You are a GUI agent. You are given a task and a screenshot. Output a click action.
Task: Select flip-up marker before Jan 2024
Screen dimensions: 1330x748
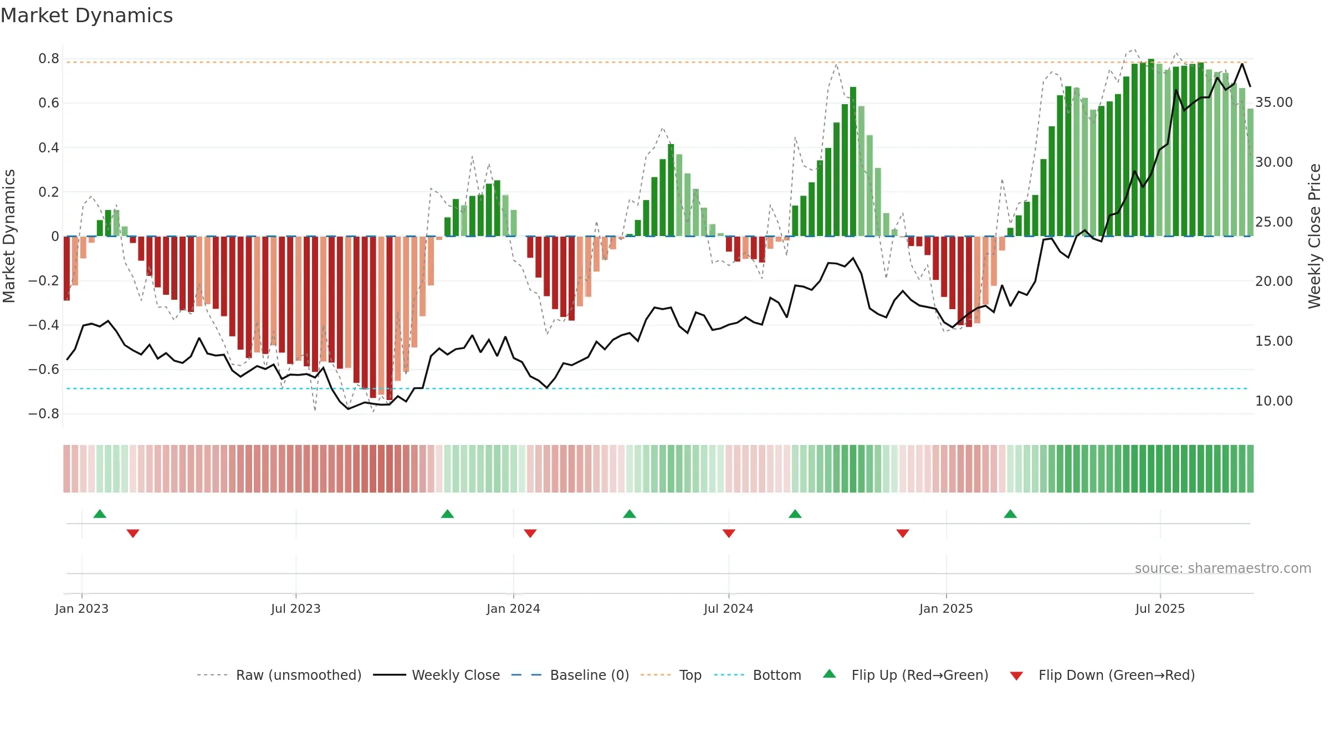447,514
